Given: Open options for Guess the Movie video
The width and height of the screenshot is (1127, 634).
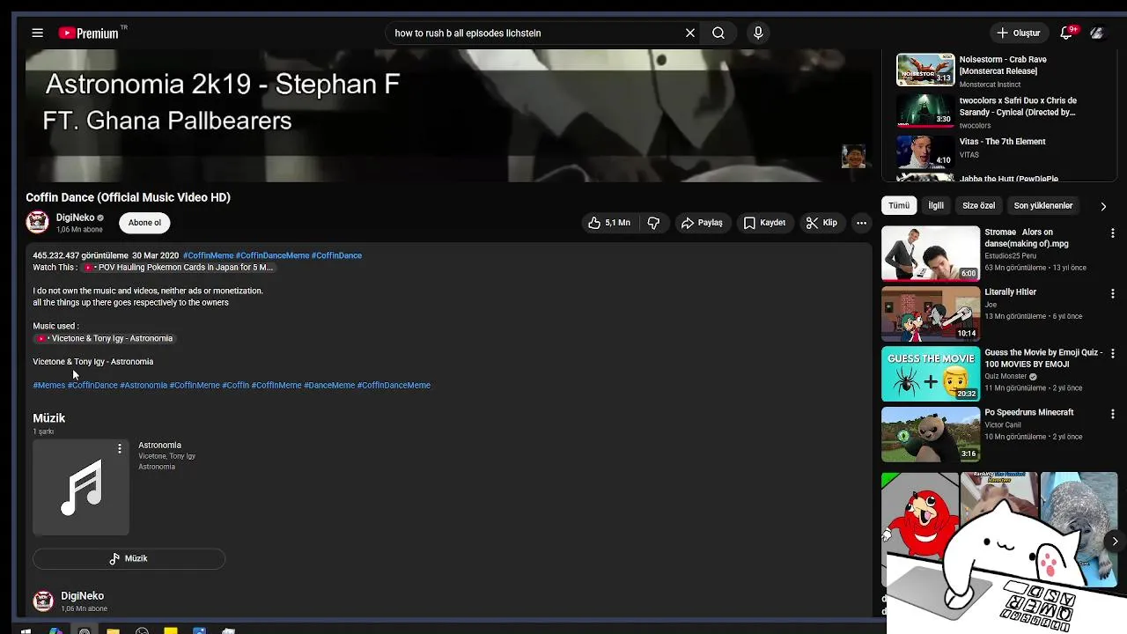Looking at the screenshot, I should (1113, 353).
